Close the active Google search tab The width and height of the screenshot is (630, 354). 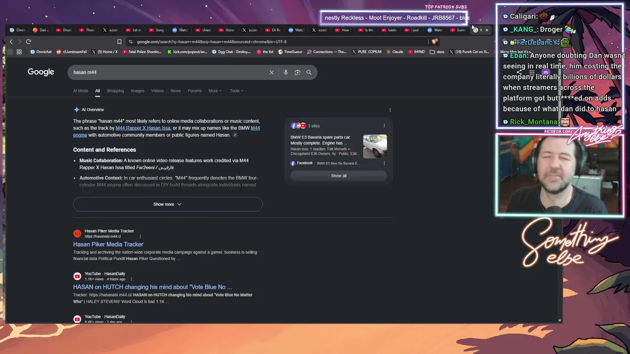pyautogui.click(x=487, y=30)
